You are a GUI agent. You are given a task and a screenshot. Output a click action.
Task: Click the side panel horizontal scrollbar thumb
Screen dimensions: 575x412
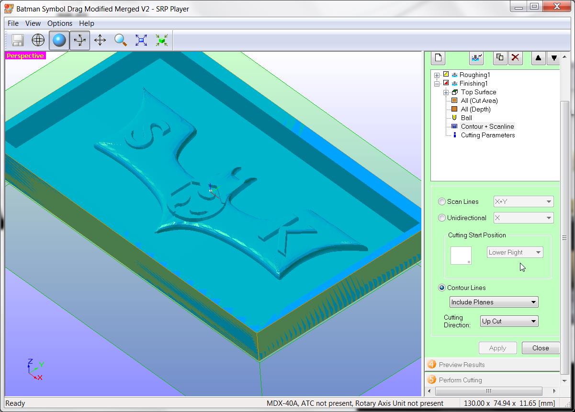point(488,391)
